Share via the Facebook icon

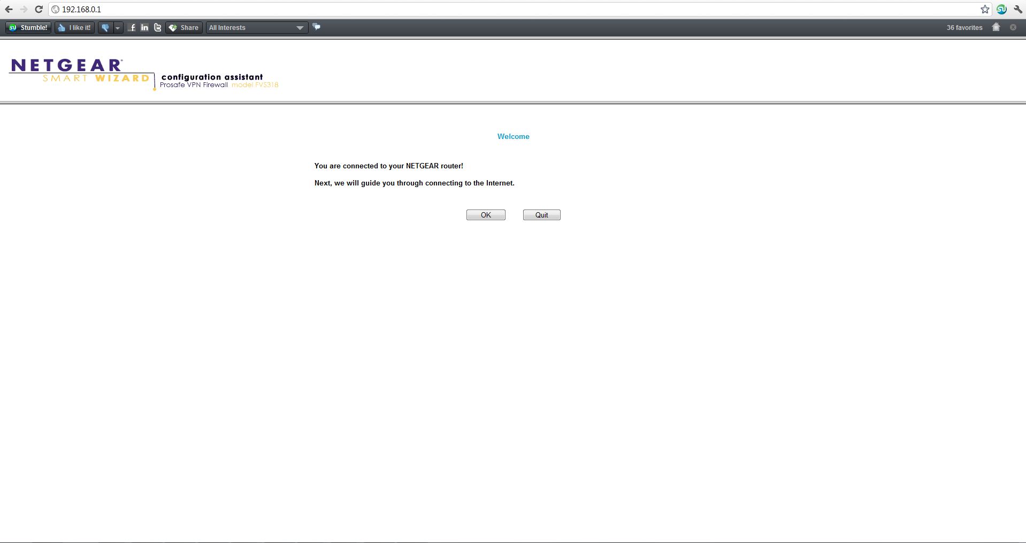(132, 27)
